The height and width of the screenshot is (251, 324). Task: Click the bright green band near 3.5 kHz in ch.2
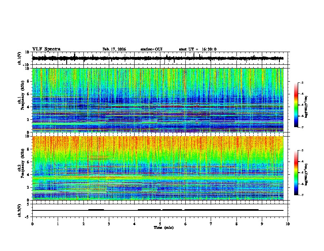[158, 178]
